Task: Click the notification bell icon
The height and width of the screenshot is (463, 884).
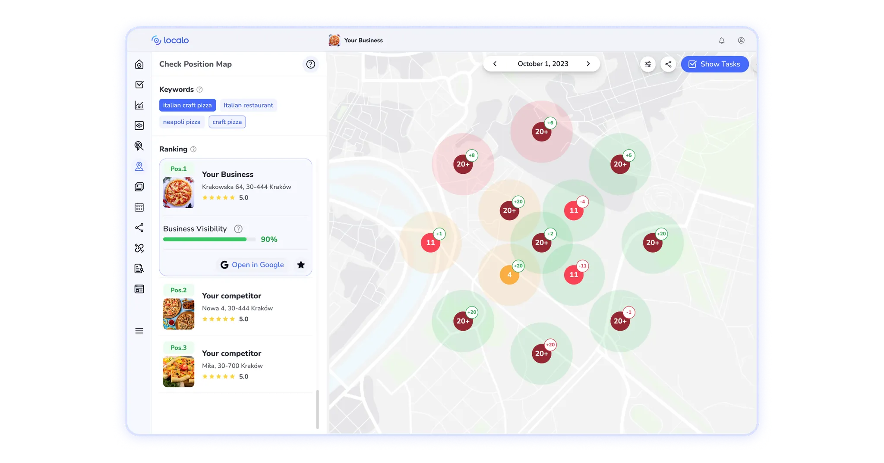Action: (721, 41)
